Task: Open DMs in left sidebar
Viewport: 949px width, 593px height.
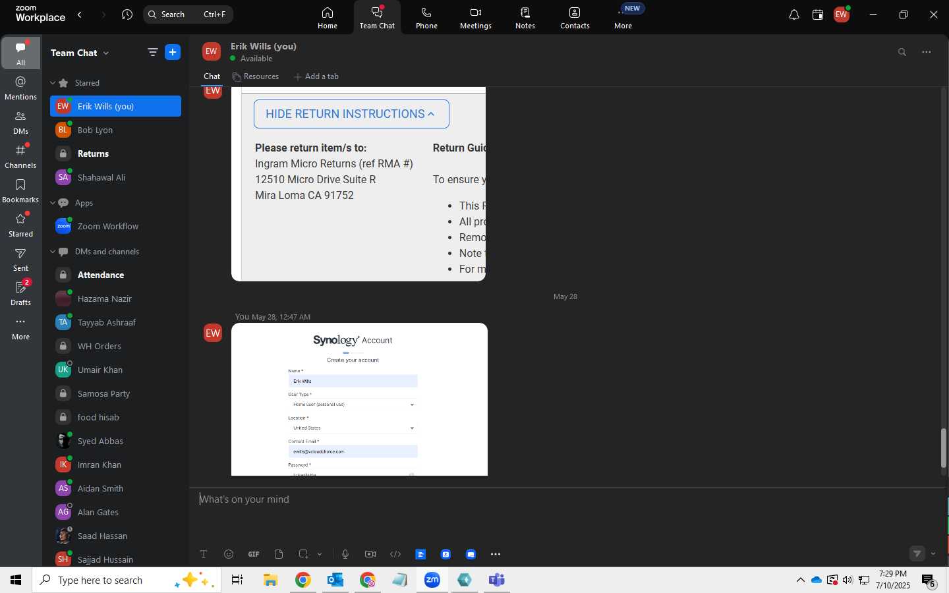Action: 21,122
